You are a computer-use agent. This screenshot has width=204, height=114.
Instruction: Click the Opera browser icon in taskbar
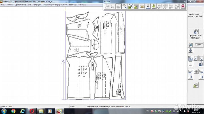tap(32, 111)
